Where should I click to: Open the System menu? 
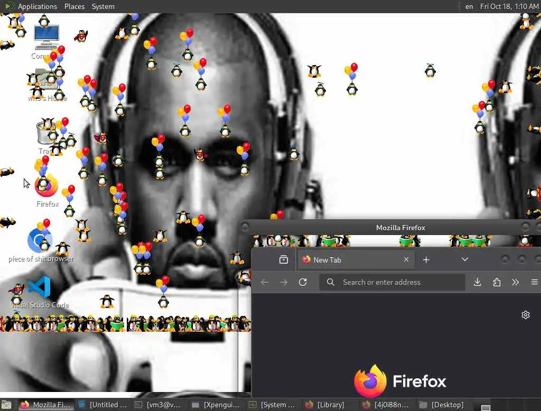point(103,6)
